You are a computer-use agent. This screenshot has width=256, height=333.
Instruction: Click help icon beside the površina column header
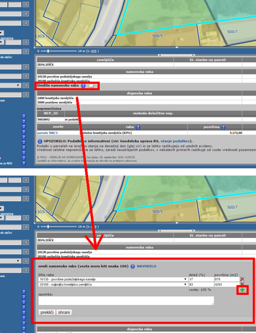[223, 127]
